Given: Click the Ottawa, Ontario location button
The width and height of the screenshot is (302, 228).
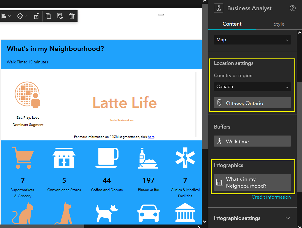Looking at the screenshot, I should [252, 103].
